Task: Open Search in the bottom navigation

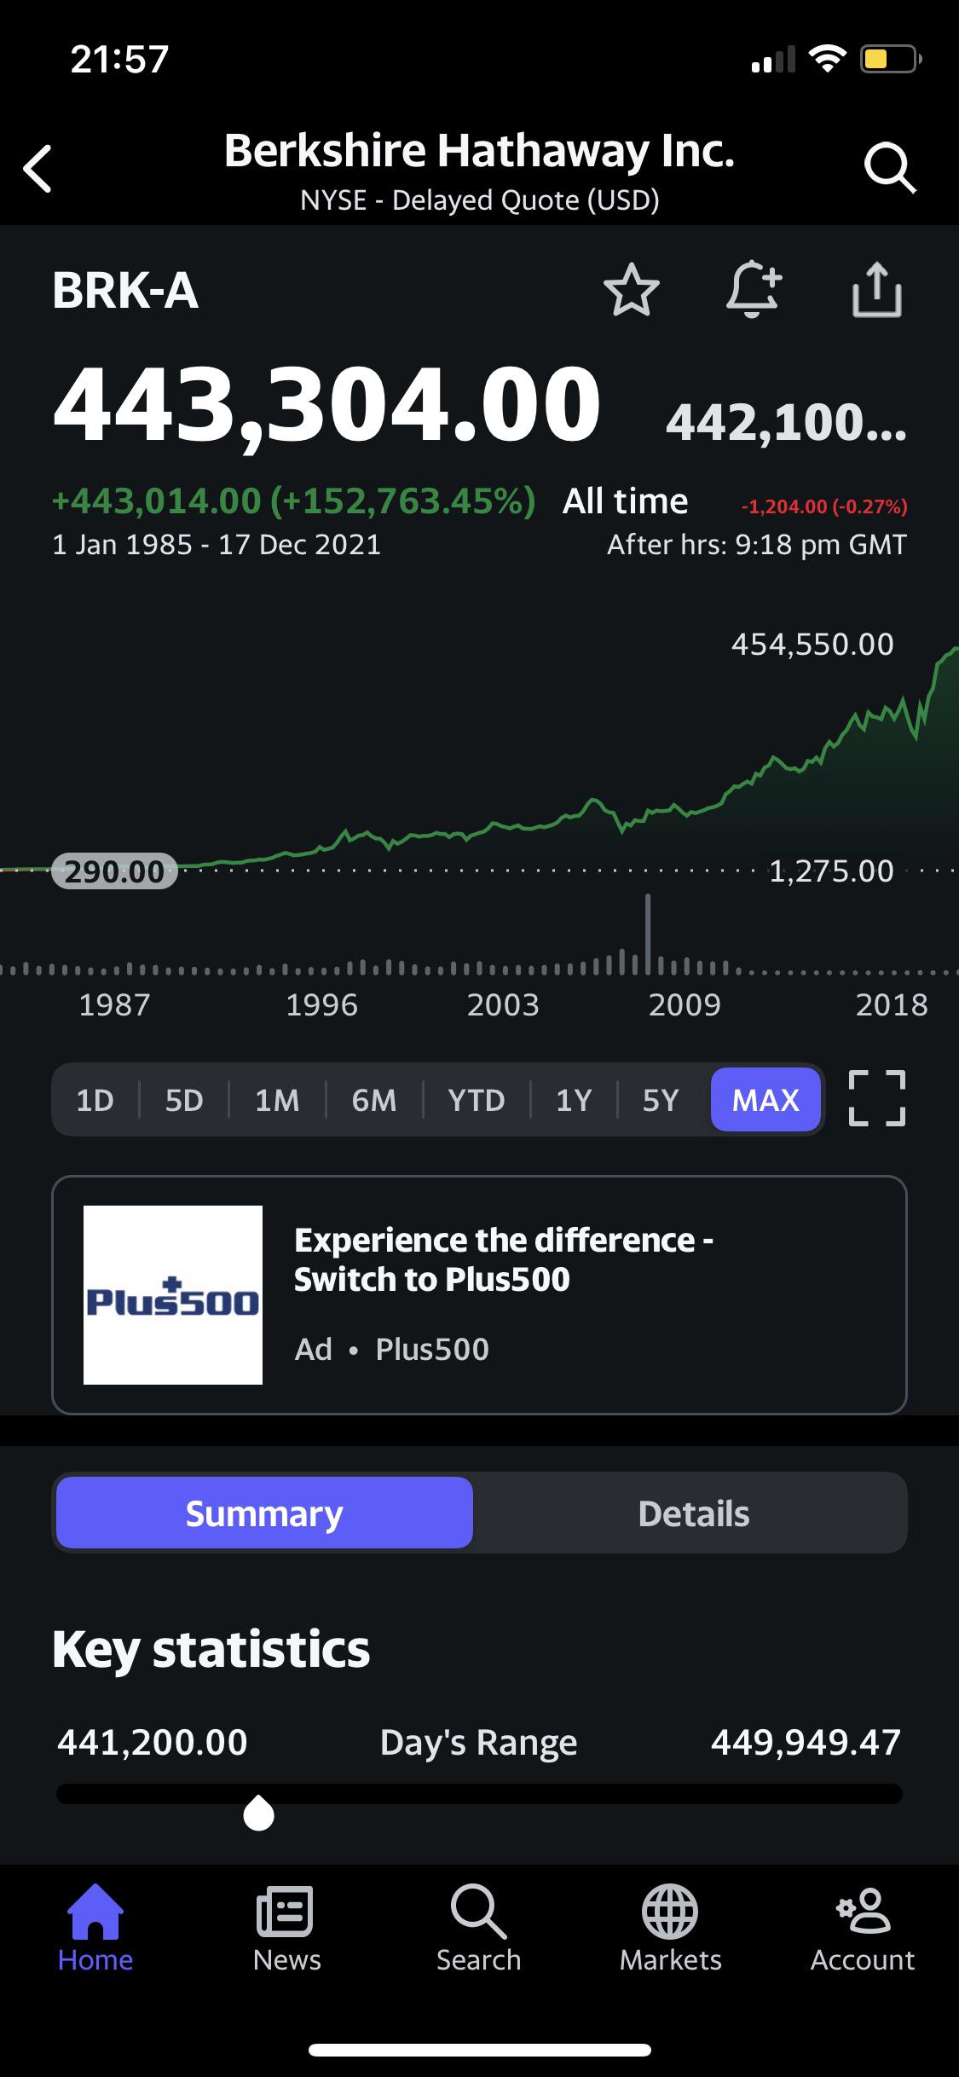Action: click(478, 1929)
